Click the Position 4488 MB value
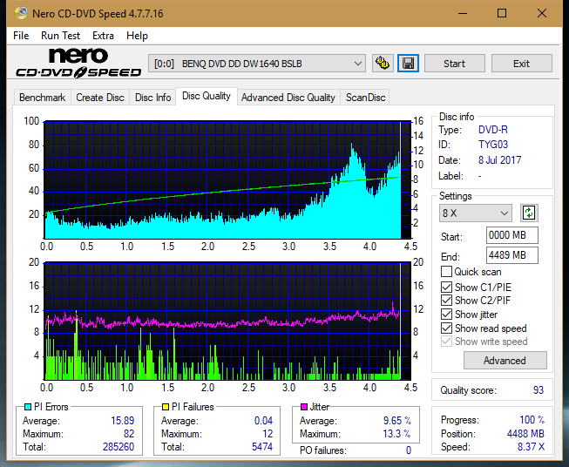569x467 pixels. (x=525, y=434)
